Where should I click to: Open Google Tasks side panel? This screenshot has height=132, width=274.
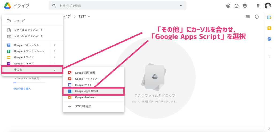(x=269, y=39)
